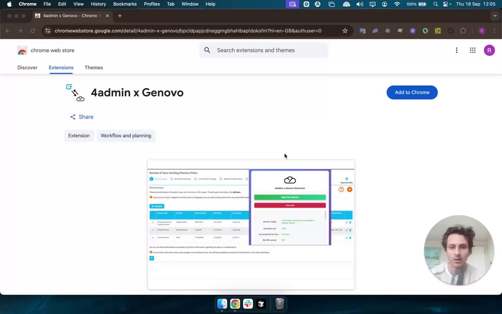Open the Google account avatar on the page
This screenshot has width=502, height=314.
(x=489, y=50)
